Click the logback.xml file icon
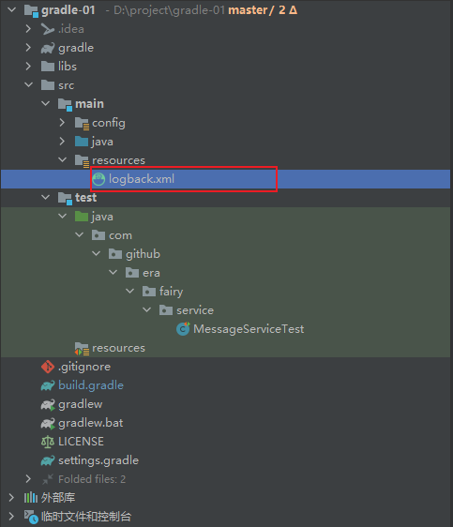Viewport: 453px width, 527px height. point(98,179)
